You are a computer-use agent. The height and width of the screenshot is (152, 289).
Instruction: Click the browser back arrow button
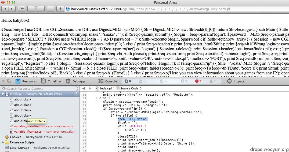click(x=5, y=9)
